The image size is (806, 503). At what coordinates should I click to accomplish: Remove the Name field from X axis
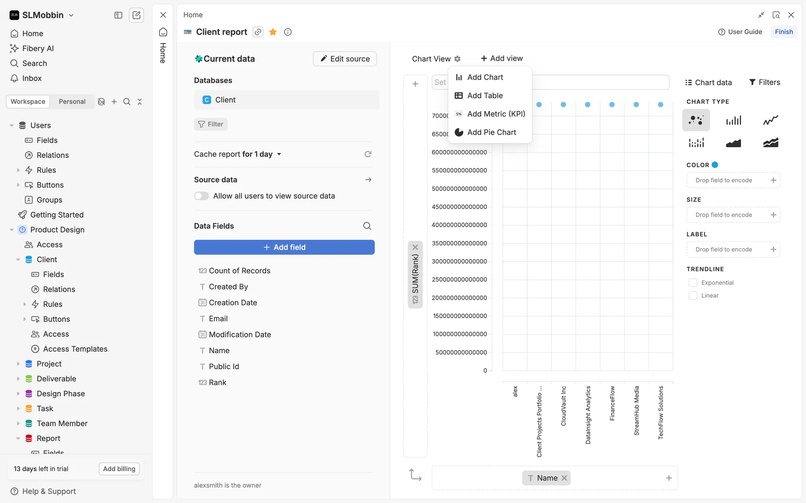[x=564, y=478]
